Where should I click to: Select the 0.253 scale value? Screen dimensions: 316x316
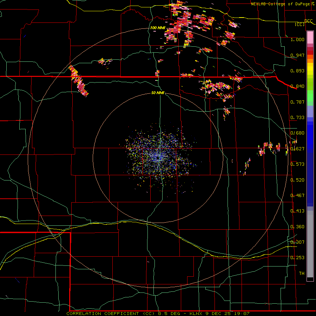(297, 258)
